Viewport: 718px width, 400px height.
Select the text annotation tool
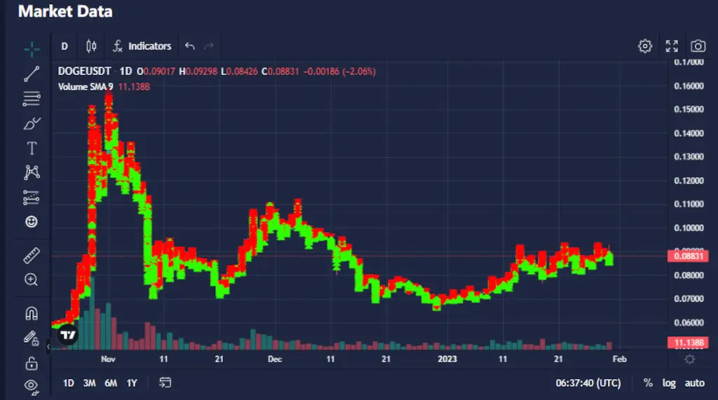pos(32,149)
